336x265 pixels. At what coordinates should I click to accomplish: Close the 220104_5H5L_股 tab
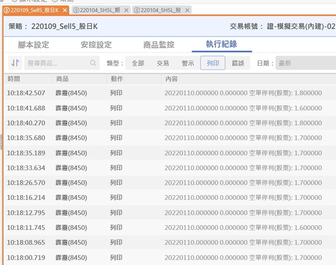(187, 10)
